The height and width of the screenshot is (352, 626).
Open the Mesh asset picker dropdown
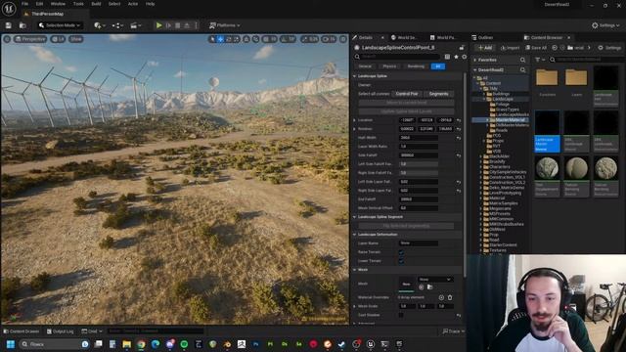point(435,280)
